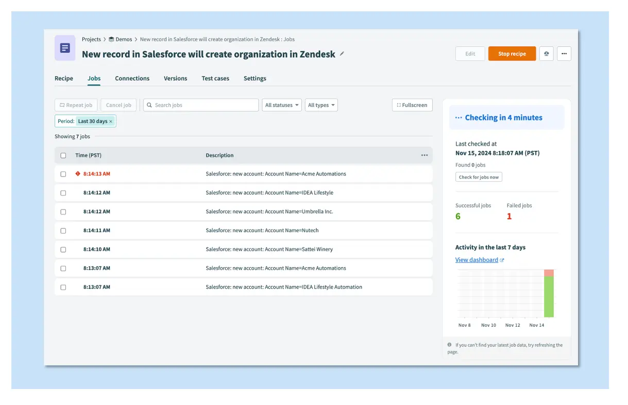Switch to the Connections tab
This screenshot has height=405, width=628.
(132, 78)
